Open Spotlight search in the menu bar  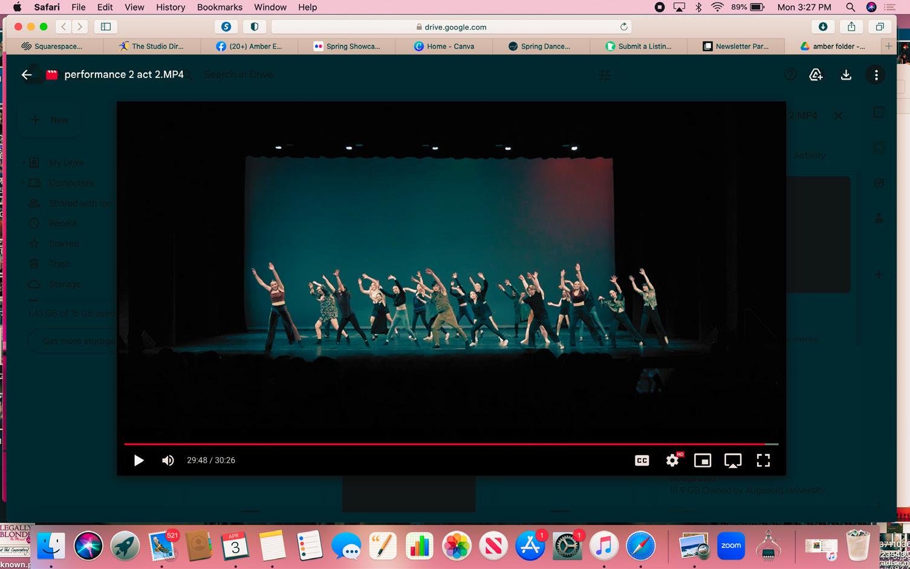[850, 7]
